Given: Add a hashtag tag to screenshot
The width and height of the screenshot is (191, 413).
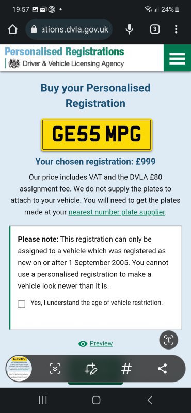Looking at the screenshot, I should [x=126, y=369].
